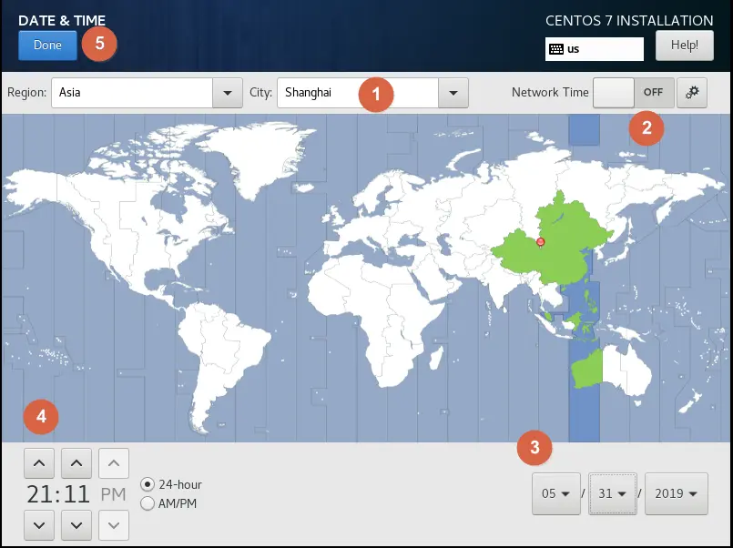Toggle the Network Time switch
Viewport: 733px width, 548px height.
[634, 93]
